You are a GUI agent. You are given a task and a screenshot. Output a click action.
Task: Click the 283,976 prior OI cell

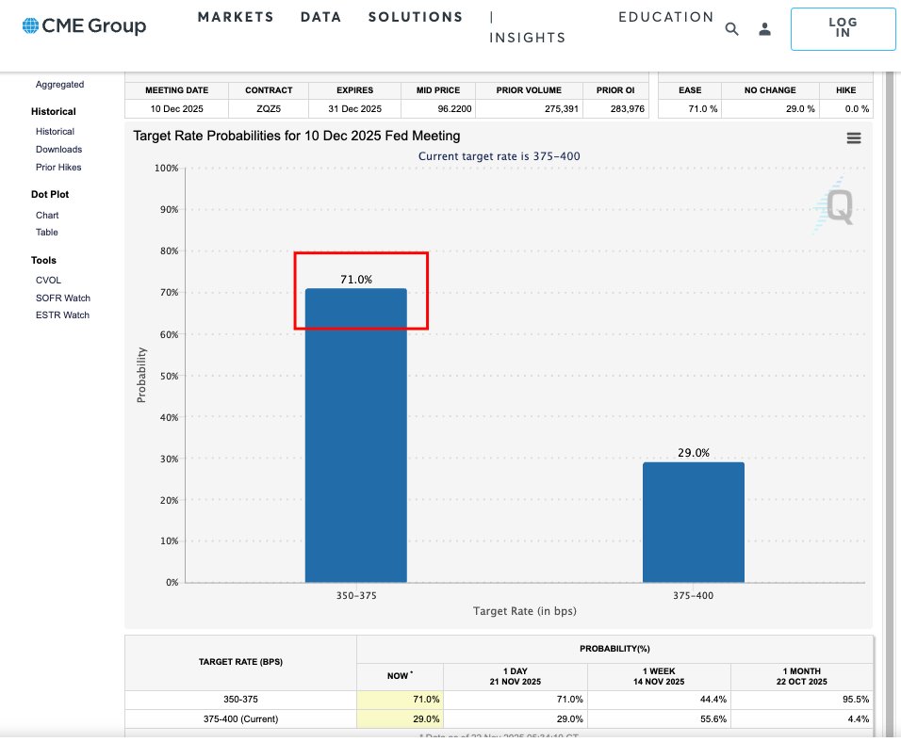click(x=615, y=108)
